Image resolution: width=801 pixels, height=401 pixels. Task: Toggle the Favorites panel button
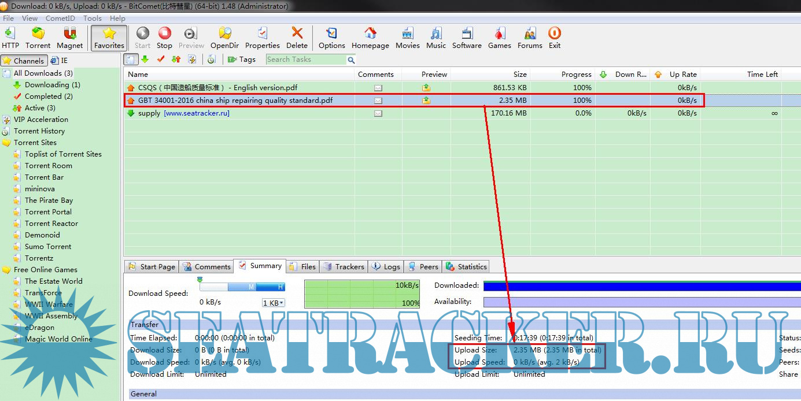click(109, 38)
